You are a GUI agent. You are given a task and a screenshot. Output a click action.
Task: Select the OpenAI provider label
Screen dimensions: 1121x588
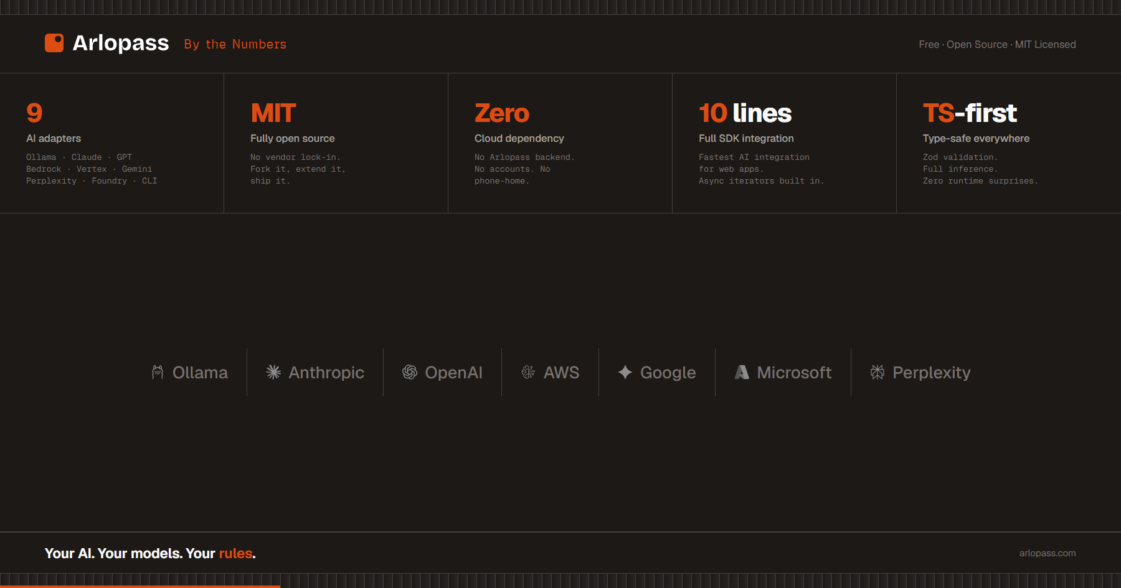tap(453, 372)
